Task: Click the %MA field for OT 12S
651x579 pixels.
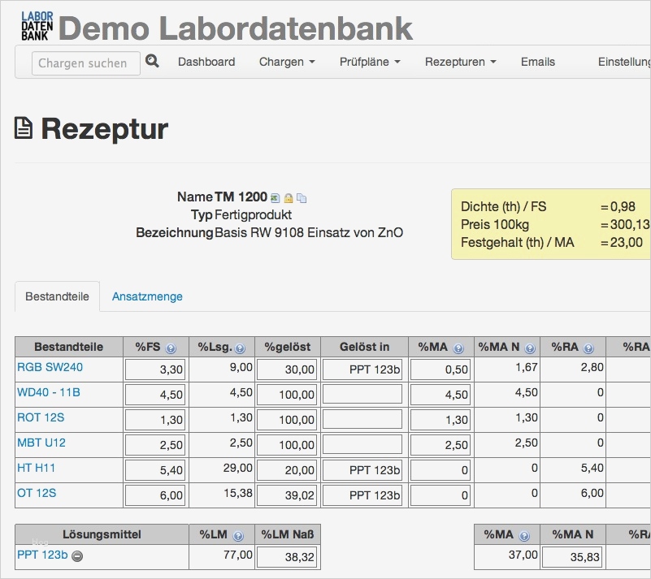Action: click(441, 495)
